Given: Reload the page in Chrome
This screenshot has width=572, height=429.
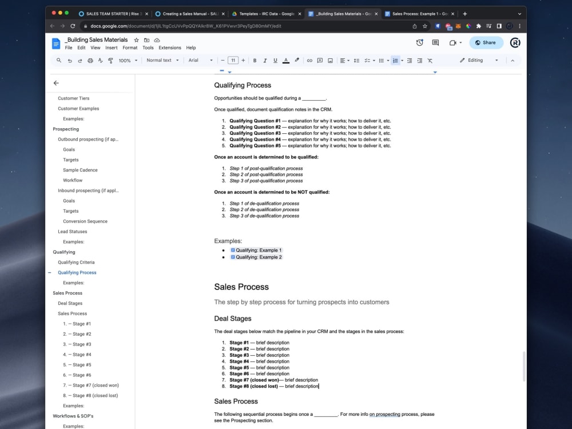Looking at the screenshot, I should (x=73, y=26).
